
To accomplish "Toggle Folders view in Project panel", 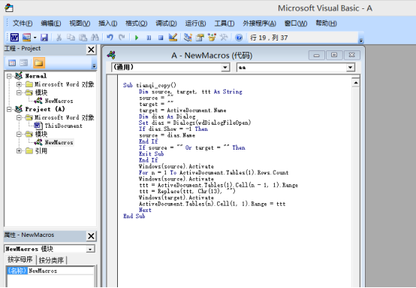I will coord(39,63).
